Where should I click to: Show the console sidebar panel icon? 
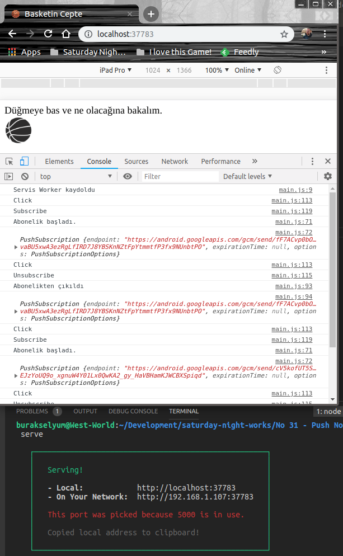coord(8,176)
